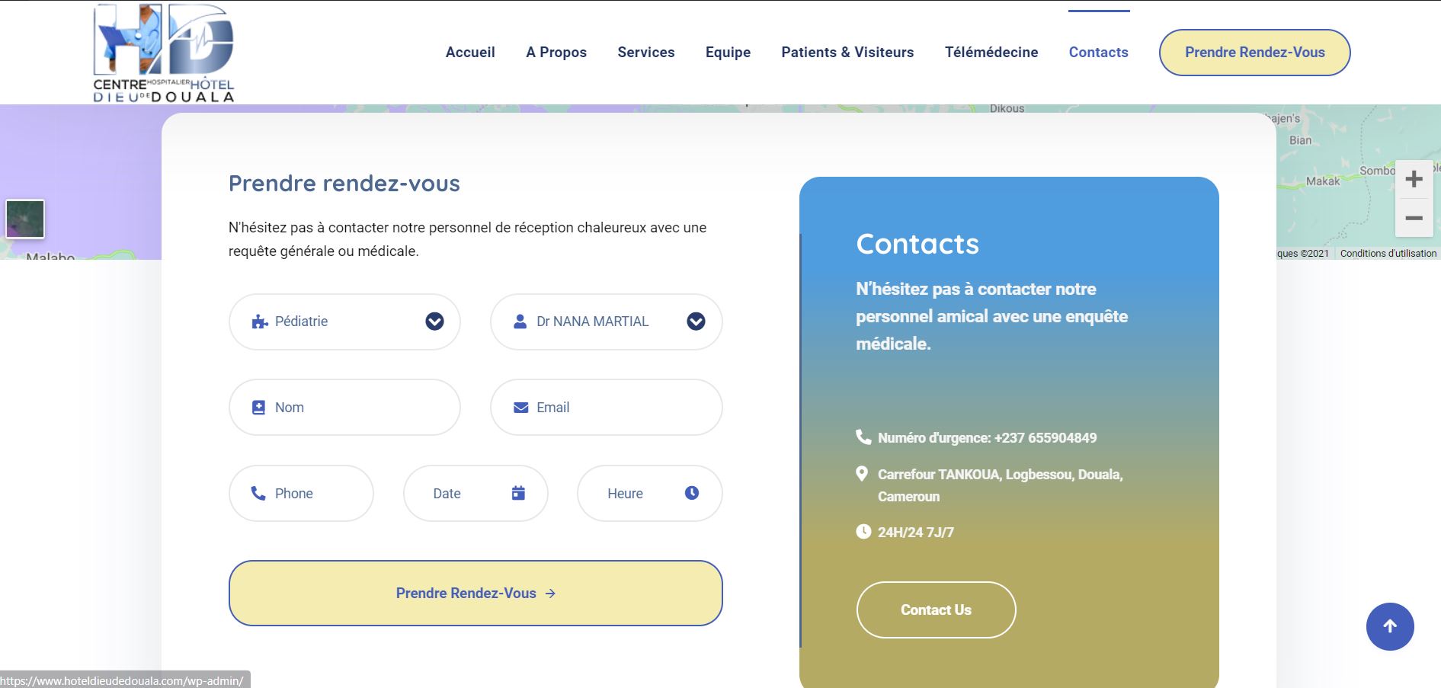Click the phone icon beside emergency number

[863, 437]
